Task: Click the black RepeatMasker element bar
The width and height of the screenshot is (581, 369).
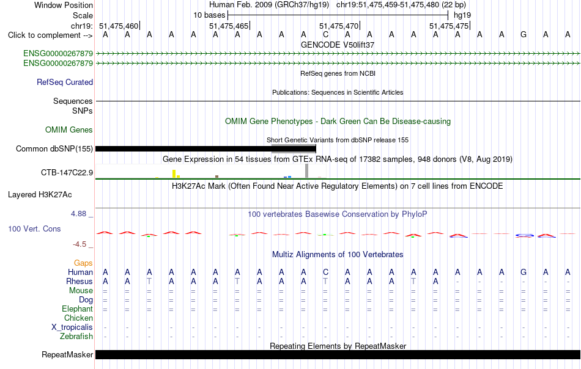Action: (338, 354)
